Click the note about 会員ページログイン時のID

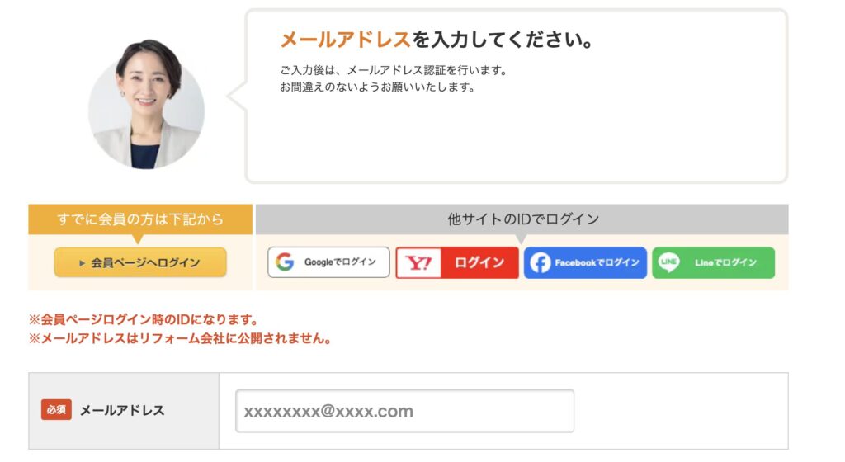click(144, 319)
